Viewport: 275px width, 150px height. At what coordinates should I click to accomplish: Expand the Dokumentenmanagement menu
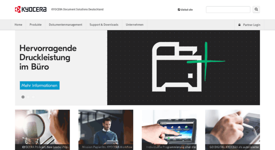(65, 25)
